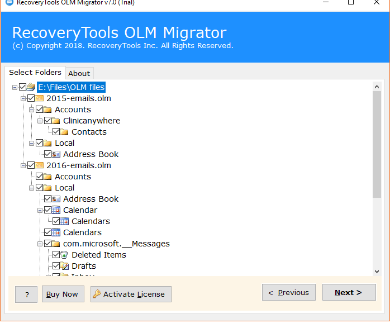Click the calendar icon of the second-level Calendars row
390x328 pixels.
point(56,232)
